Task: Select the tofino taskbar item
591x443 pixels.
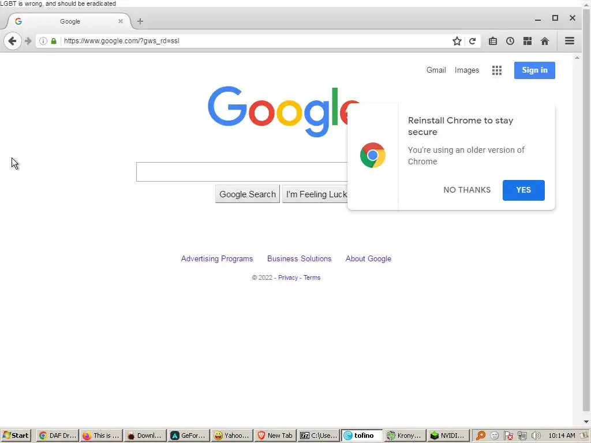Action: click(362, 436)
